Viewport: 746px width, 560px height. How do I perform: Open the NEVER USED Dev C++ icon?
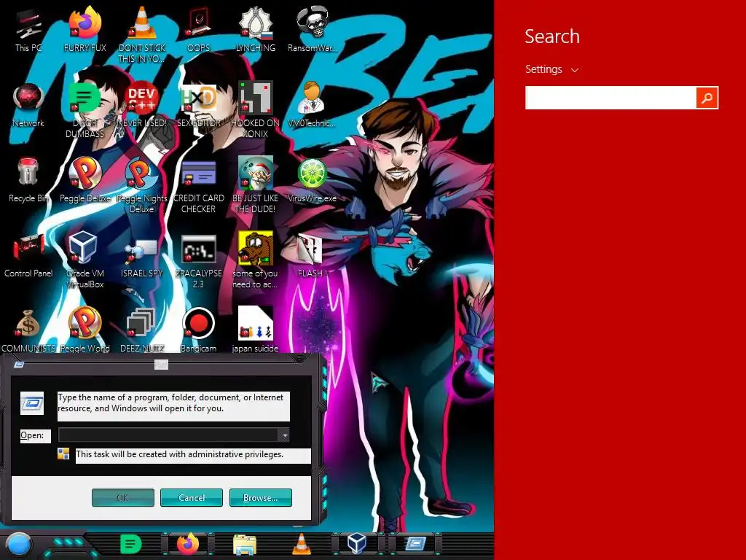(x=142, y=105)
